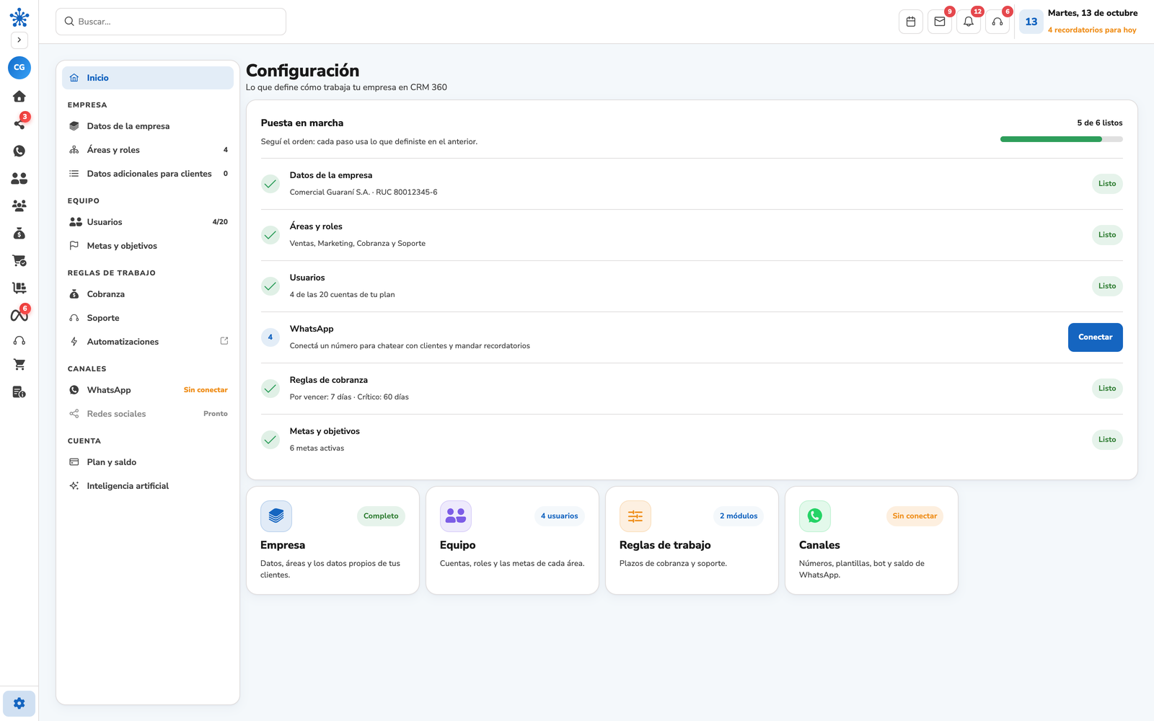Open the Reglas de trabajo card

point(692,541)
